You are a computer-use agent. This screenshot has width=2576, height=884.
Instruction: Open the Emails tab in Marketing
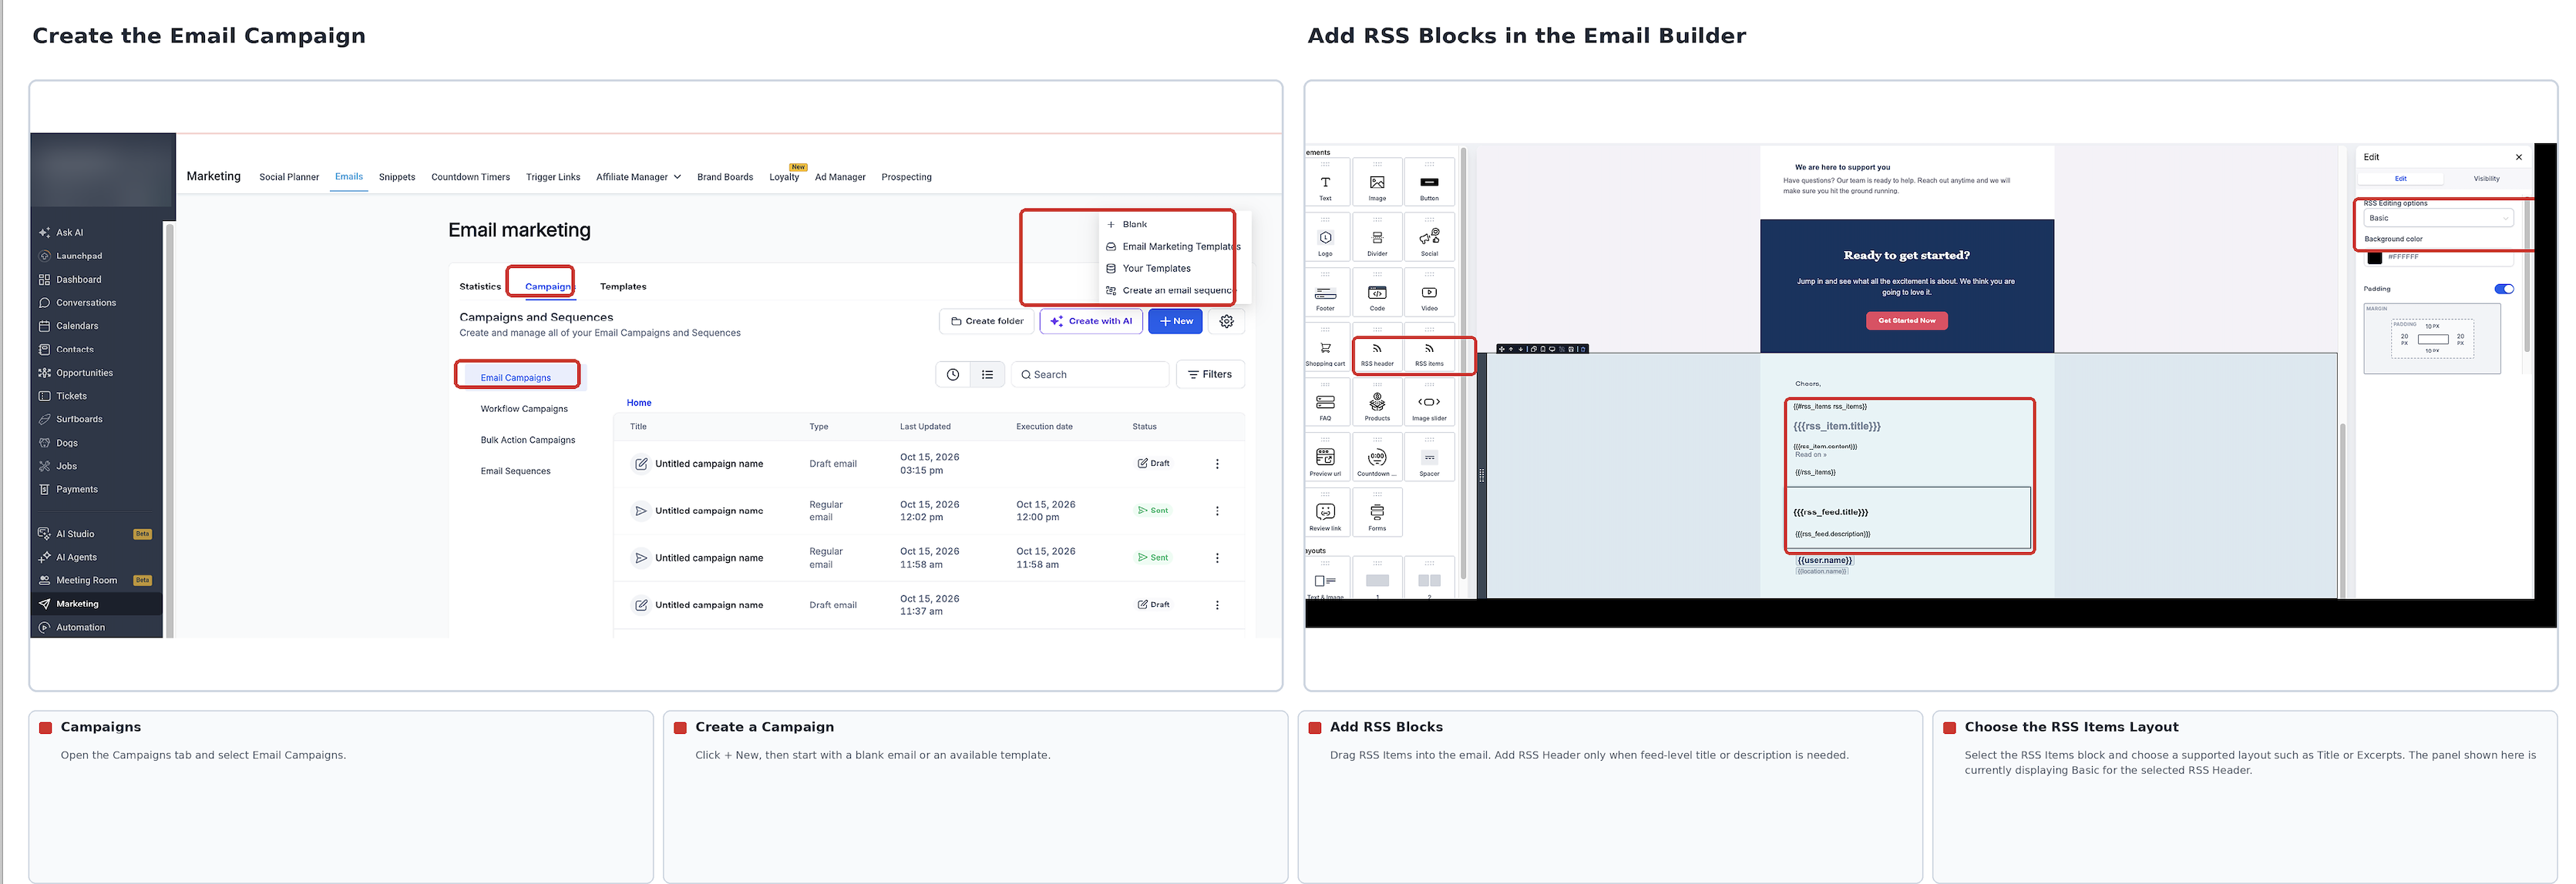click(x=349, y=177)
